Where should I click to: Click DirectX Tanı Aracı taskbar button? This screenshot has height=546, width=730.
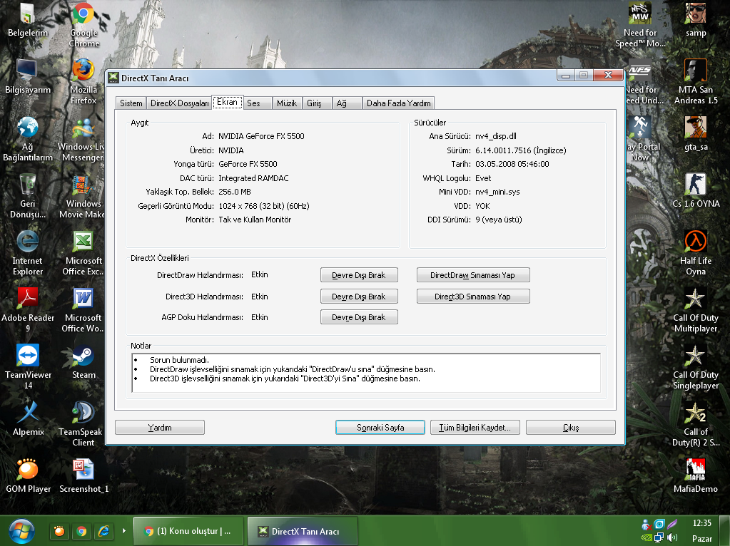click(x=303, y=531)
